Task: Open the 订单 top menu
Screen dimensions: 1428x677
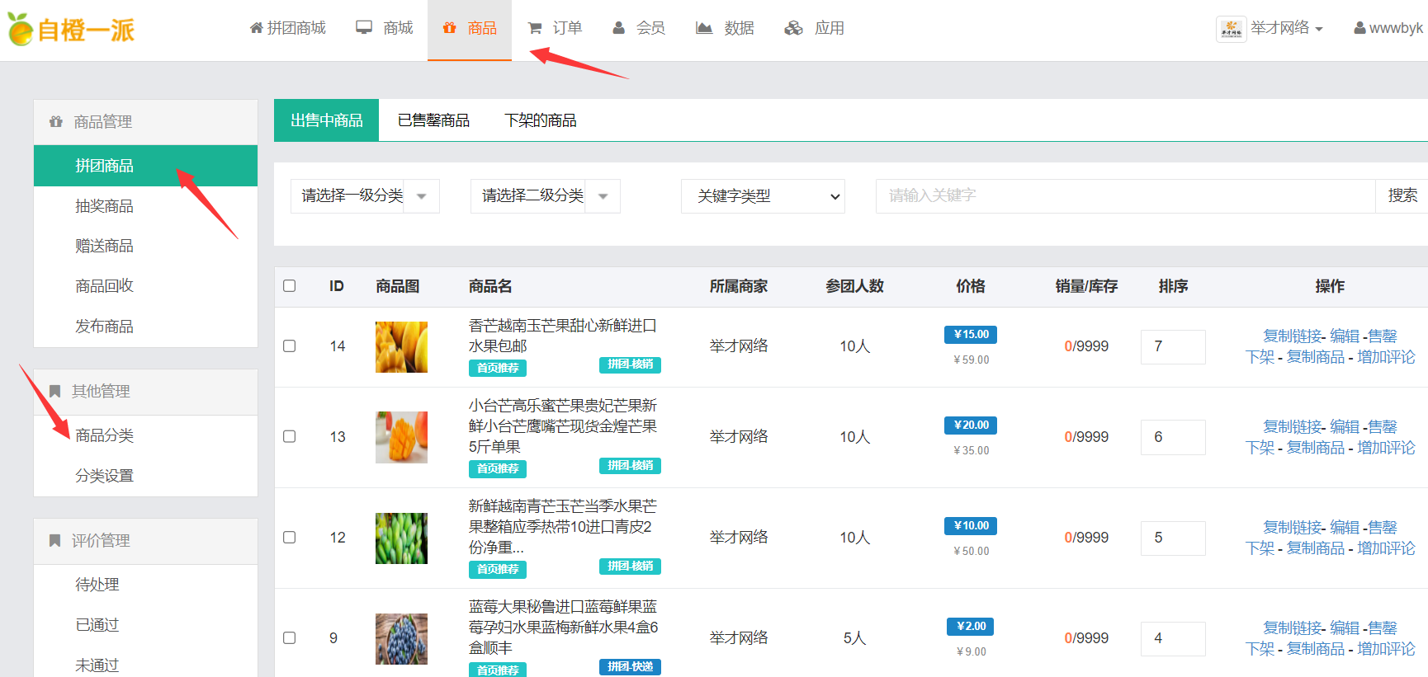Action: point(556,28)
